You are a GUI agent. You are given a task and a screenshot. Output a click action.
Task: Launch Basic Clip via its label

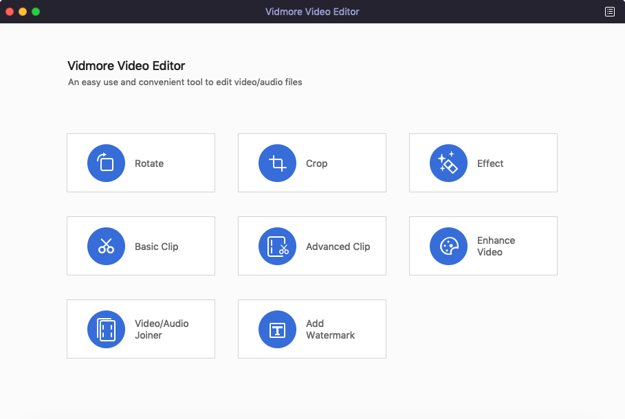[156, 247]
